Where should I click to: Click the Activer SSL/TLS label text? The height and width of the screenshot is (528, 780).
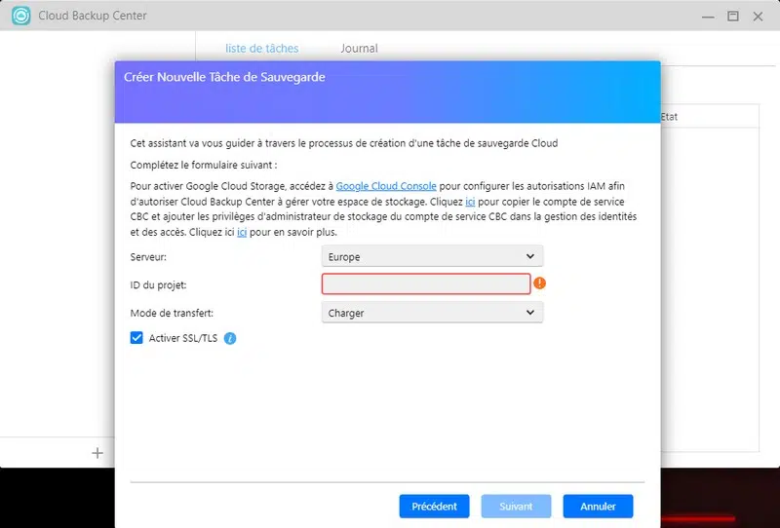pyautogui.click(x=183, y=338)
